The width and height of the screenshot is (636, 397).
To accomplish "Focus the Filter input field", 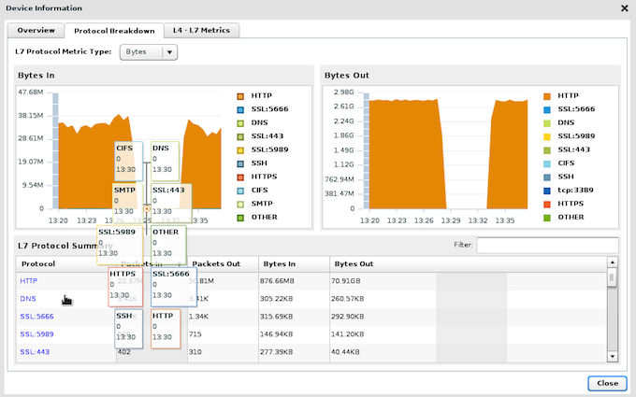I will (x=547, y=245).
